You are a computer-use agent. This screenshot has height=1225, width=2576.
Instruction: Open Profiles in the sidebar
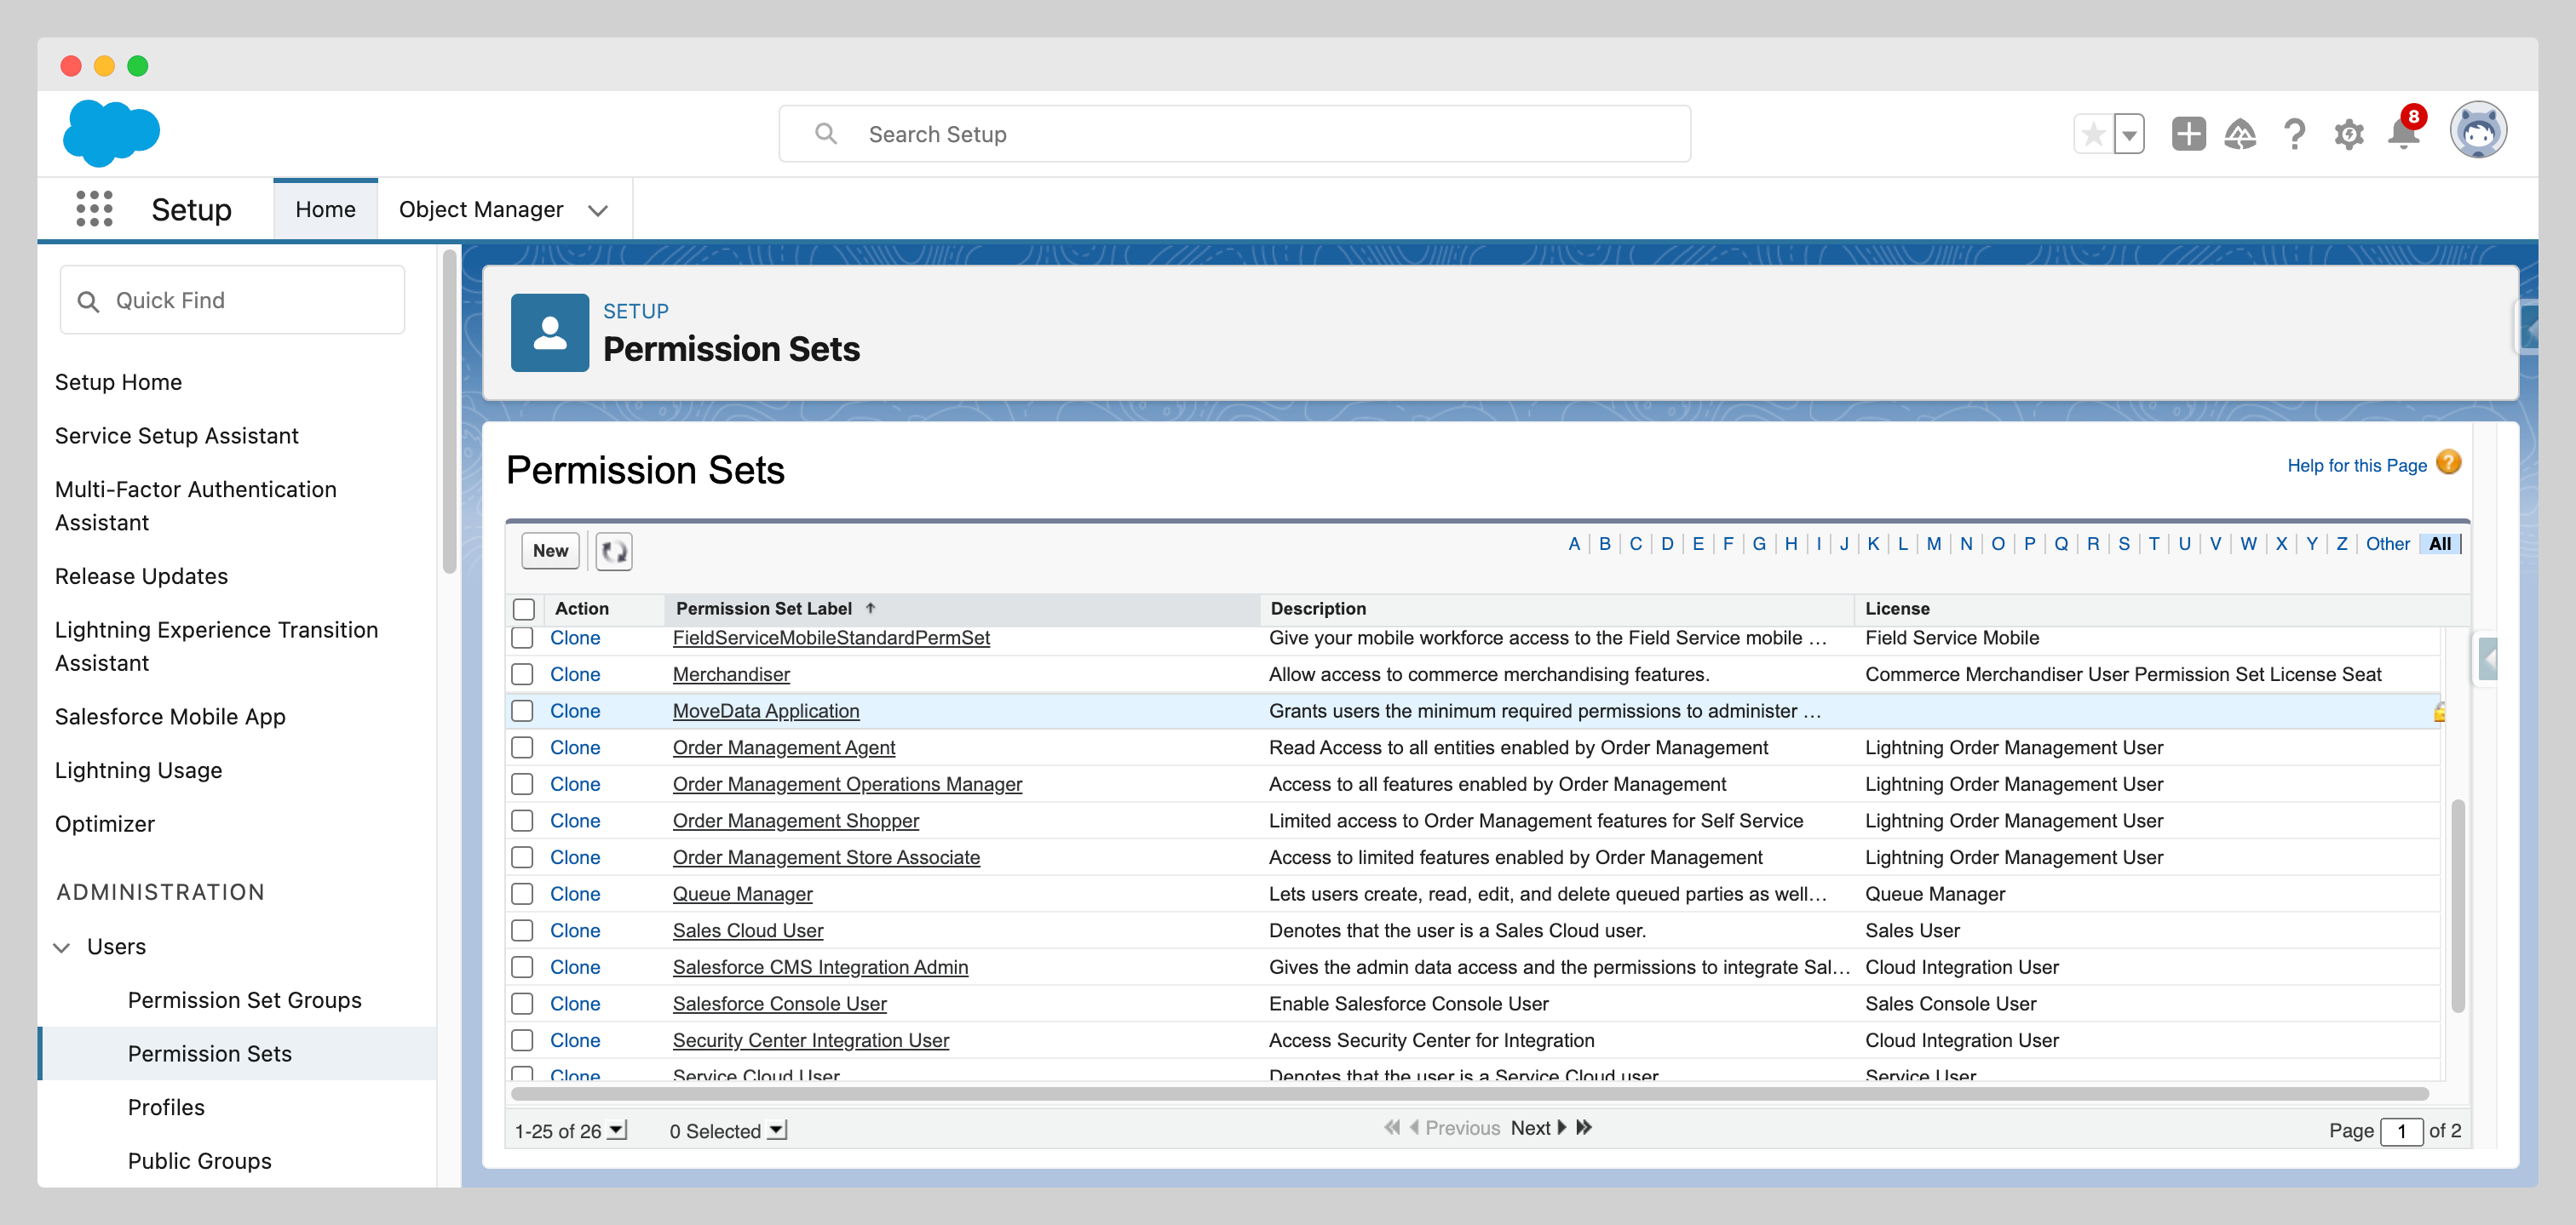coord(166,1107)
